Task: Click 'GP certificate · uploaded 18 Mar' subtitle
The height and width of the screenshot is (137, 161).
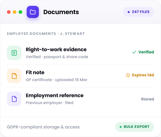Action: click(56, 80)
